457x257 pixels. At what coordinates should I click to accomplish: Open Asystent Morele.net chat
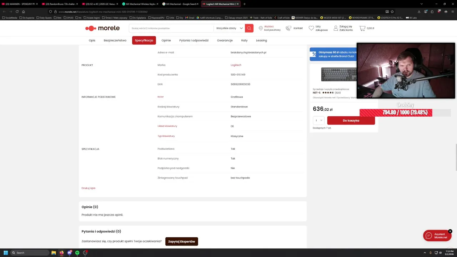437,236
